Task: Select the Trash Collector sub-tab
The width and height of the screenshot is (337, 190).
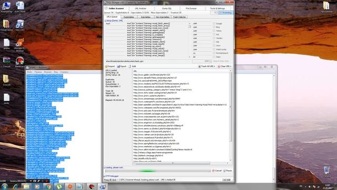Action: tap(180, 17)
